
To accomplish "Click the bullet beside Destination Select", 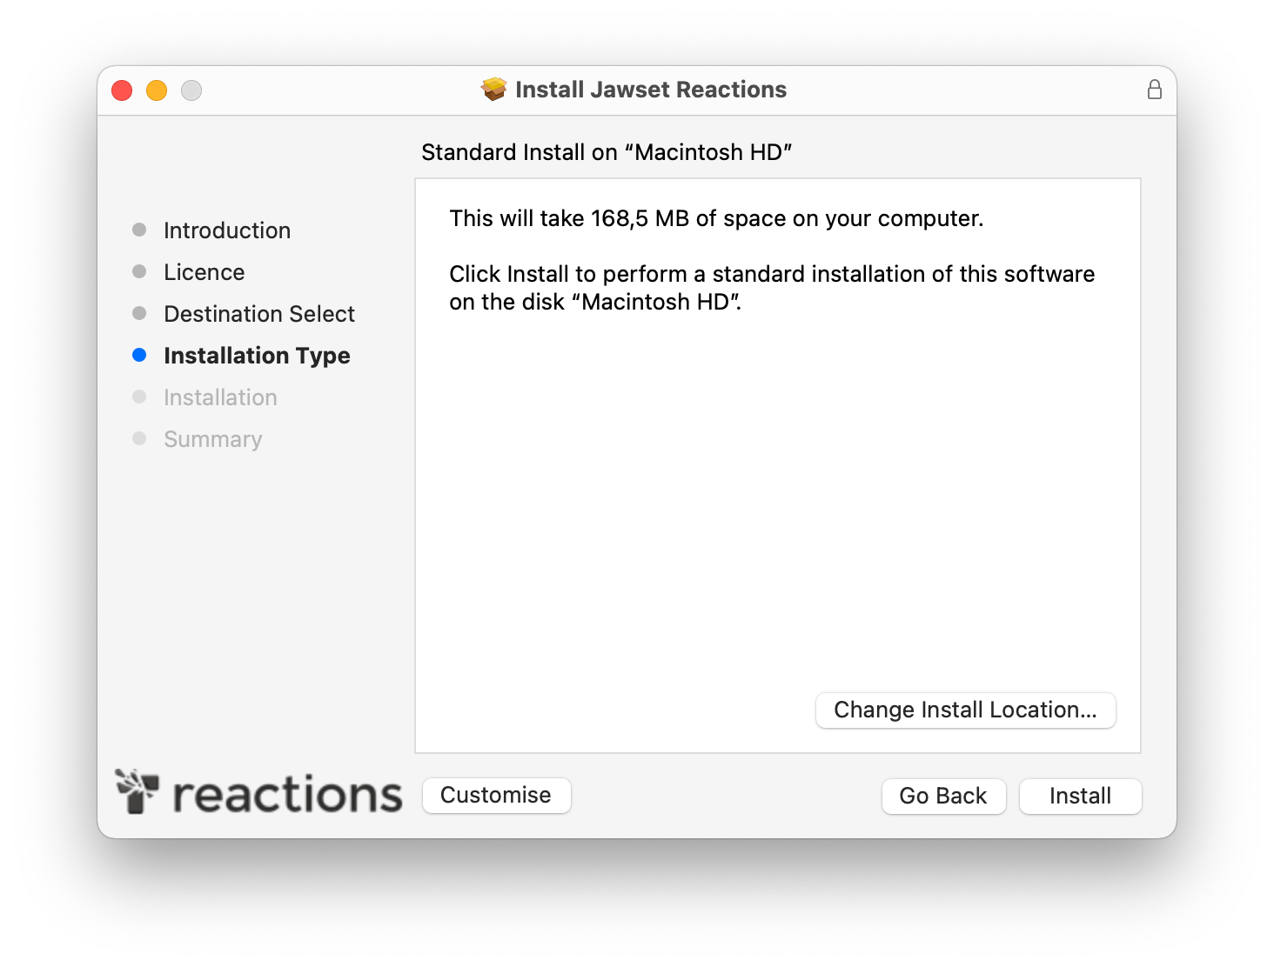I will tap(139, 313).
